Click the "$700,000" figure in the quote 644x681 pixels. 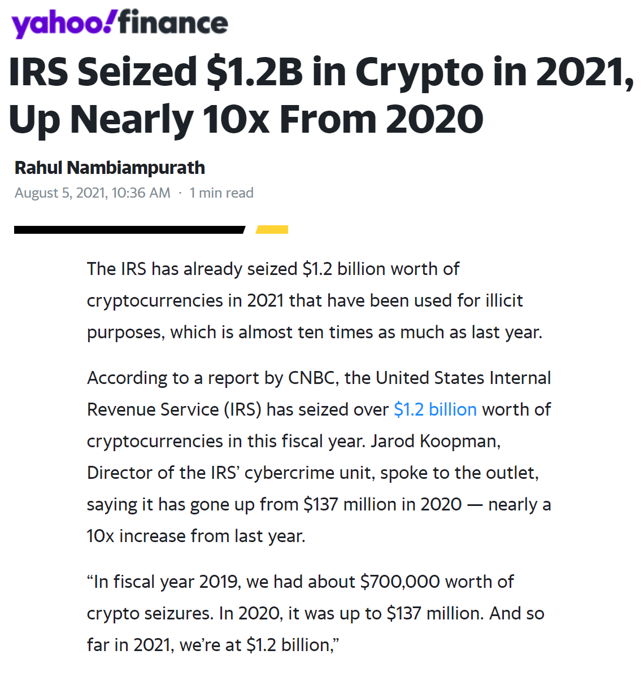400,582
